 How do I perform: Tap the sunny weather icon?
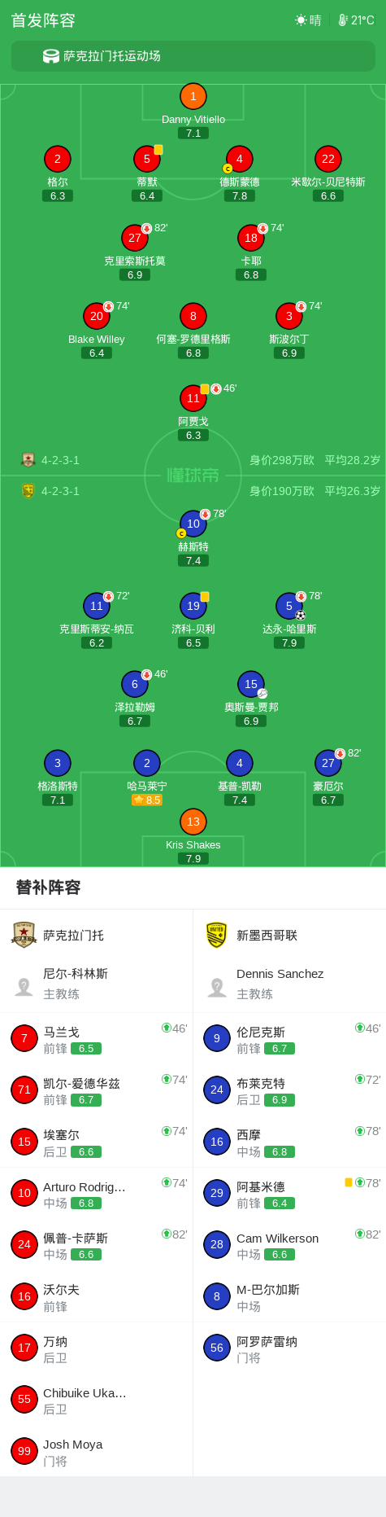pyautogui.click(x=301, y=20)
